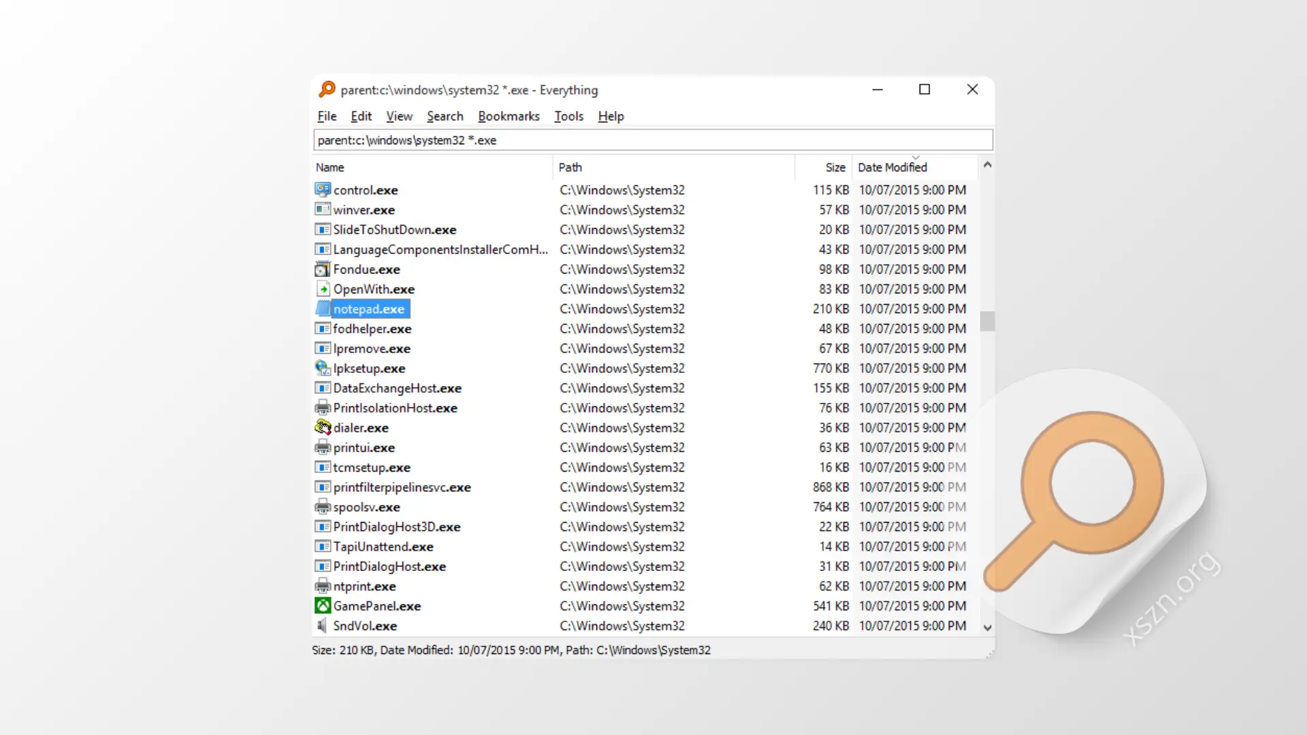Sort results by Date Modified column
1307x735 pixels.
[x=892, y=167]
